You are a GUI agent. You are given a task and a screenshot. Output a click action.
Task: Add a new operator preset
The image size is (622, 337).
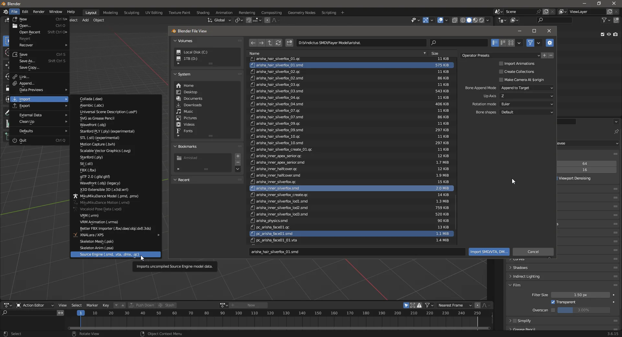544,55
